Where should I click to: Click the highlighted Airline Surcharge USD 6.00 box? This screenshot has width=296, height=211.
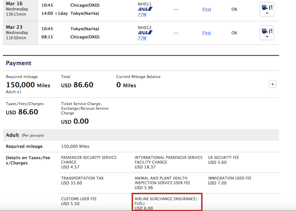167,203
